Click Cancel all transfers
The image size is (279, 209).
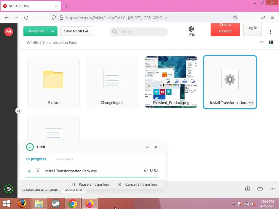pos(138,184)
